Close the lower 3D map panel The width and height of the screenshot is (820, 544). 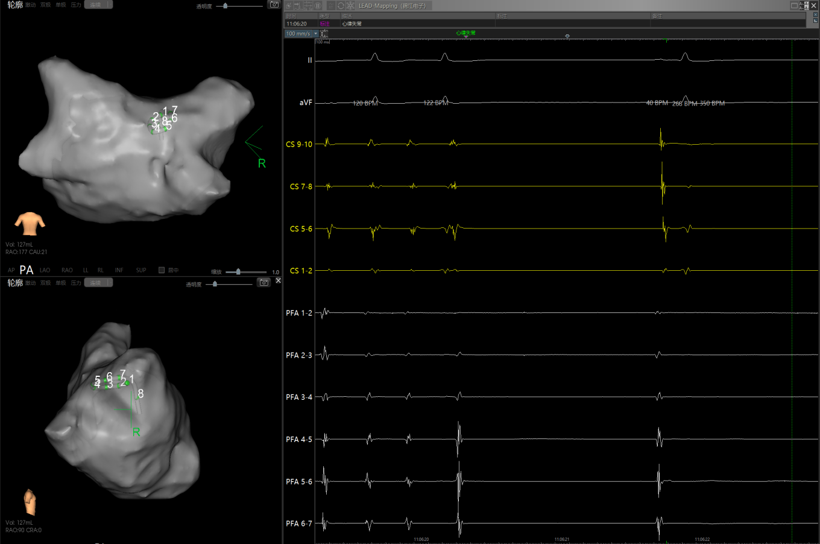point(278,280)
